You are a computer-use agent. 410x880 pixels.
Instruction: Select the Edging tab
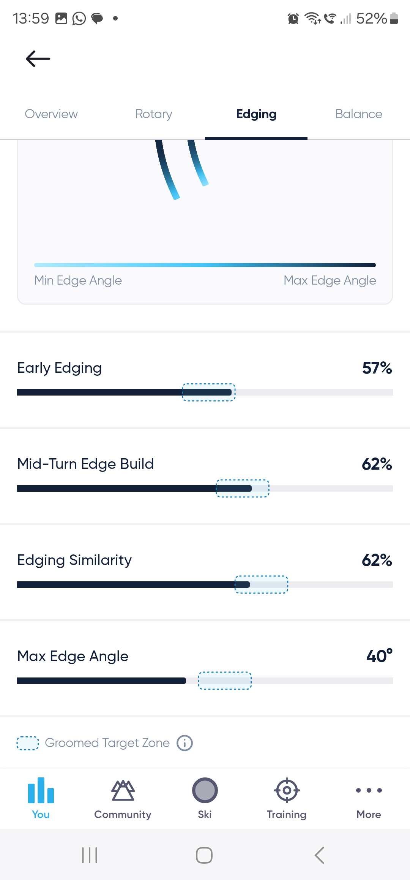coord(256,114)
